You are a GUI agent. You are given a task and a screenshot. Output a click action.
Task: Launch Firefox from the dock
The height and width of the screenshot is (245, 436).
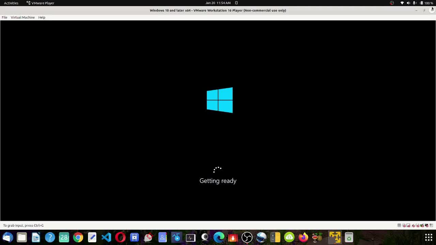303,237
